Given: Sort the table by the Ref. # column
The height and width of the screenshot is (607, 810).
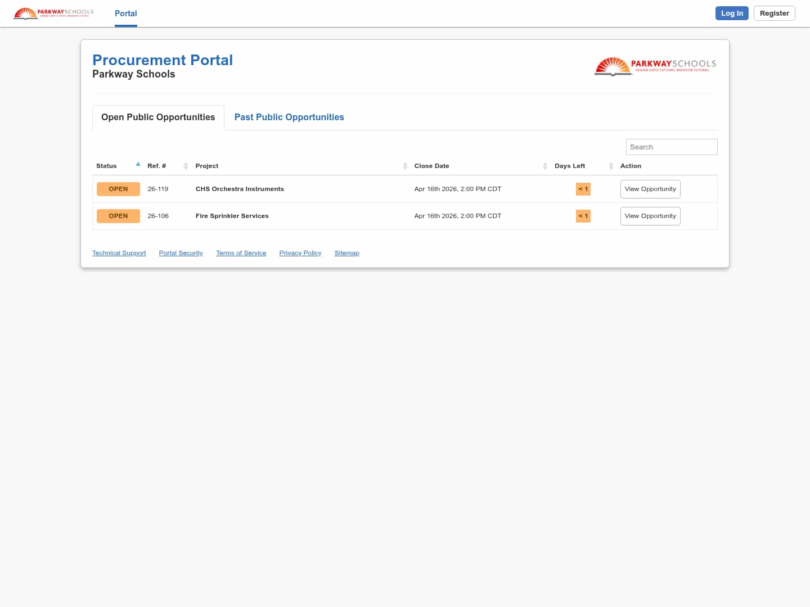Looking at the screenshot, I should click(x=186, y=166).
